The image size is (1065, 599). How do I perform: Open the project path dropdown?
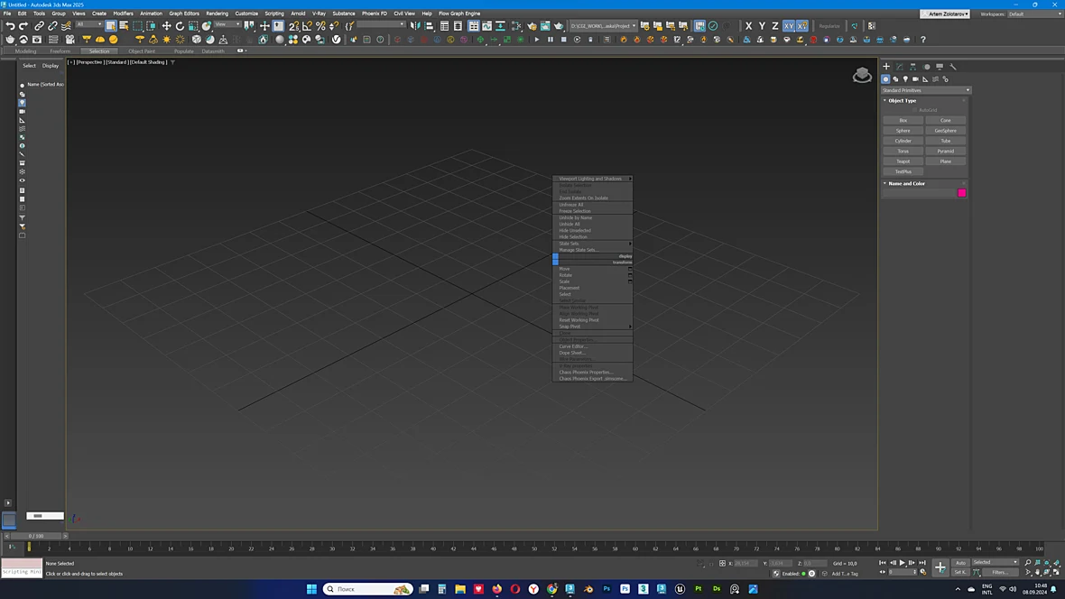pyautogui.click(x=603, y=26)
